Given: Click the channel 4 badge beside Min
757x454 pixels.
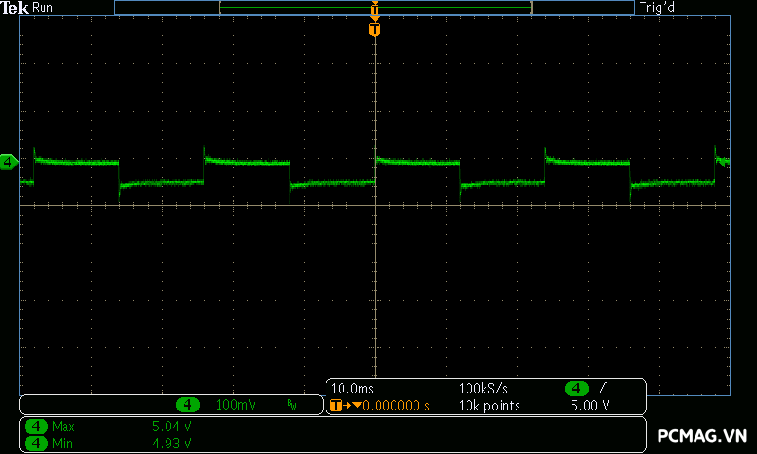Looking at the screenshot, I should pyautogui.click(x=36, y=443).
